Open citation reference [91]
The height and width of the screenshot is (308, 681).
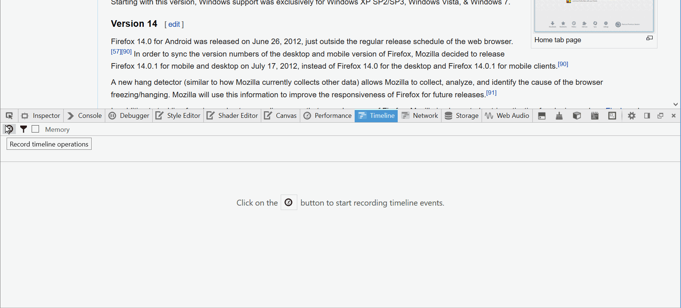[492, 93]
